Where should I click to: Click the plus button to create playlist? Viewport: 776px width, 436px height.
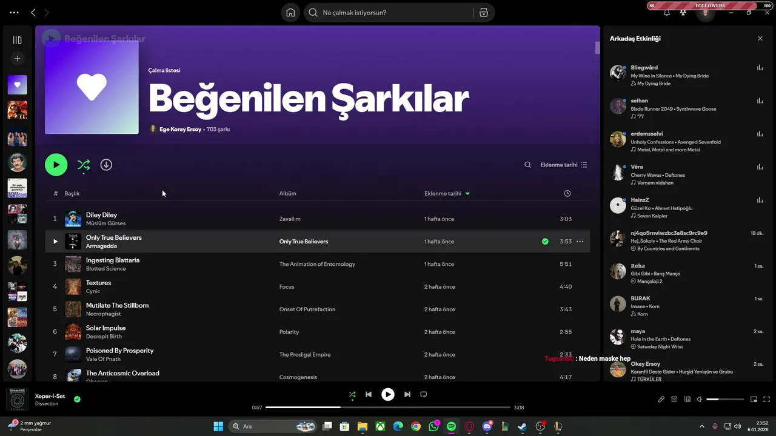(x=17, y=59)
